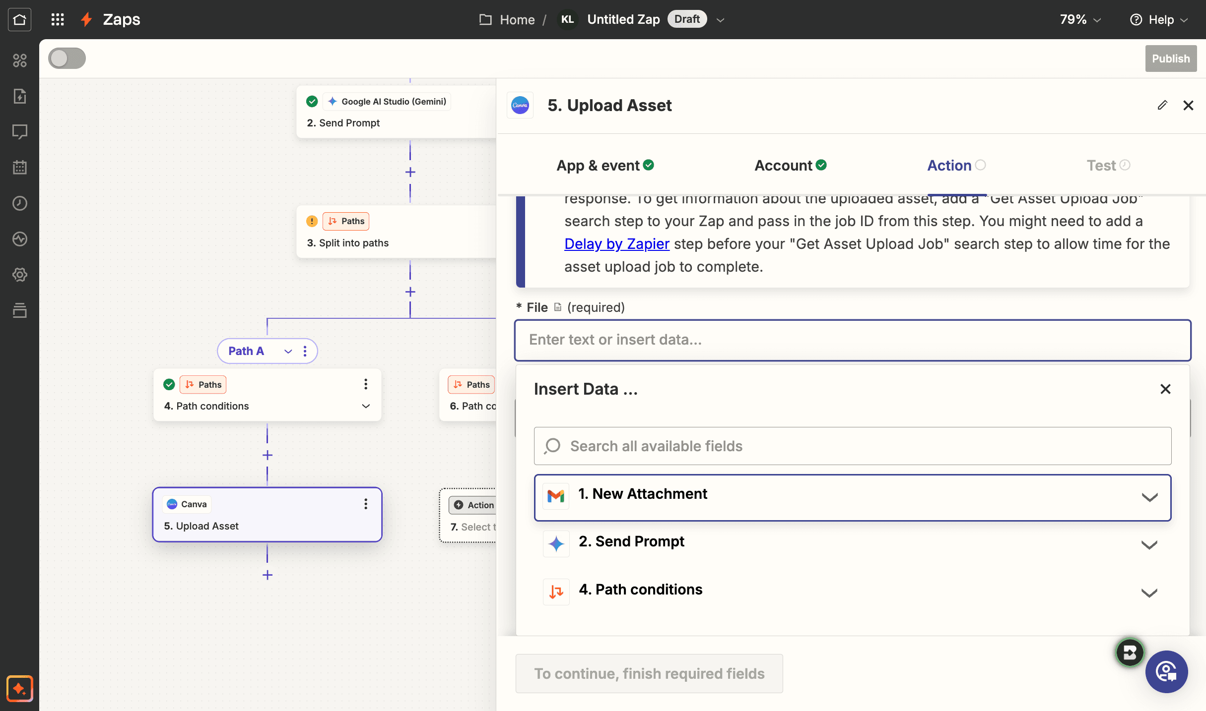This screenshot has height=711, width=1206.
Task: Expand the 2. Send Prompt data fields
Action: 853,544
